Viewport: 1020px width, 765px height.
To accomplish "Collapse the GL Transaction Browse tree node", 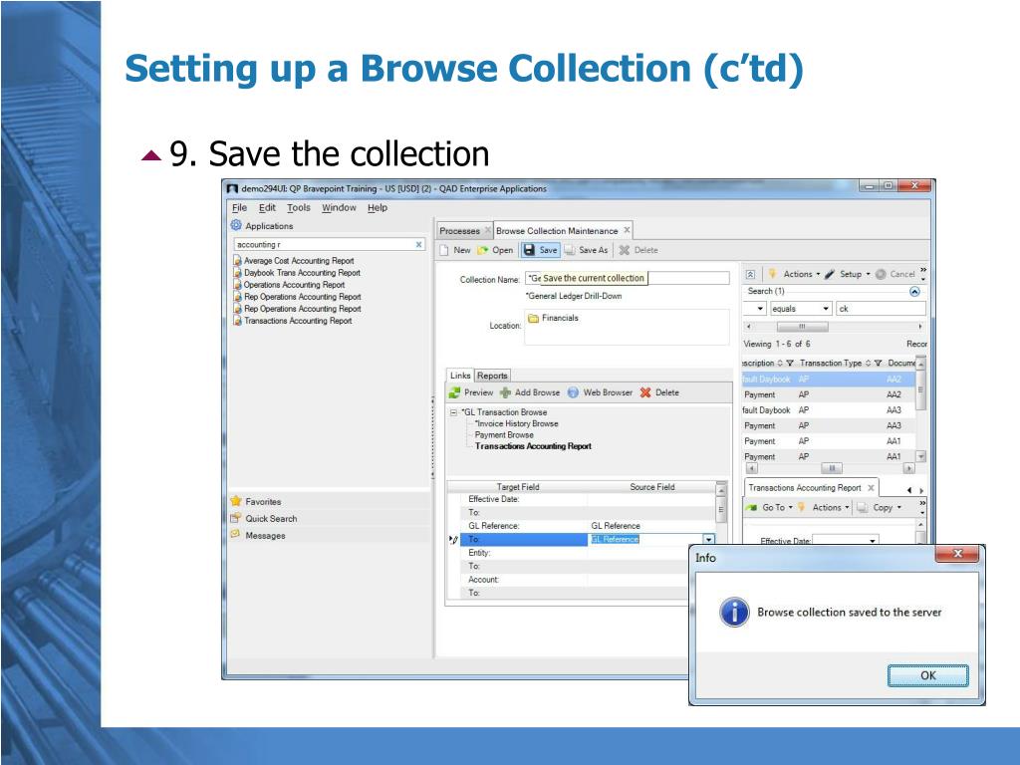I will point(454,412).
